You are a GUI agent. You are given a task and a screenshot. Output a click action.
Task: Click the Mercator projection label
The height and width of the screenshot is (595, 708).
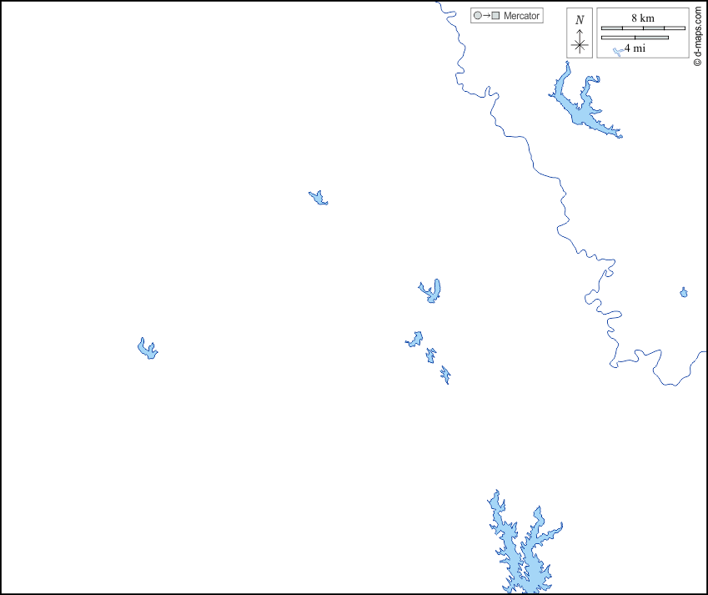point(521,16)
